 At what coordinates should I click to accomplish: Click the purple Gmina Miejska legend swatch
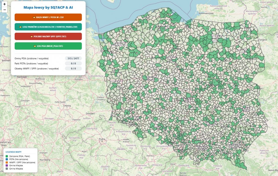pos(7,165)
